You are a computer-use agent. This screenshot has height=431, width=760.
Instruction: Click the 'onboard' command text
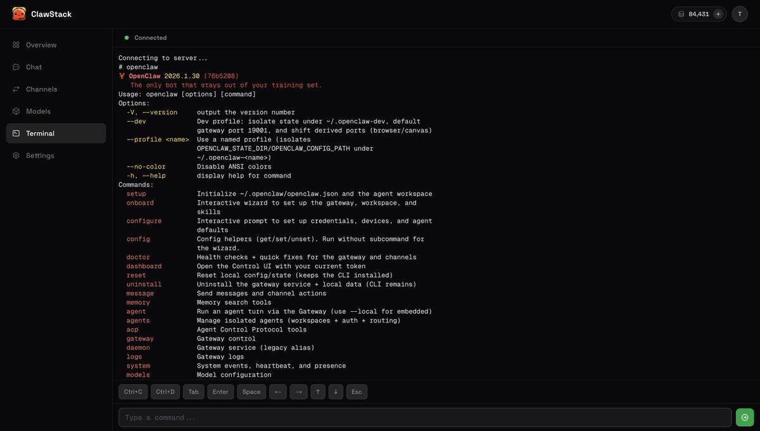pos(140,203)
